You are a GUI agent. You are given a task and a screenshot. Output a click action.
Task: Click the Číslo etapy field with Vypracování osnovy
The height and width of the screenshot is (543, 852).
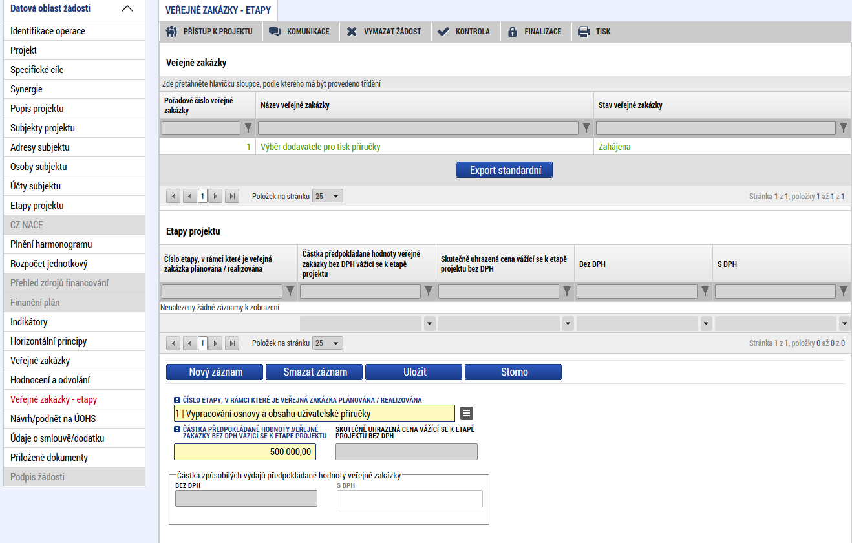[314, 414]
